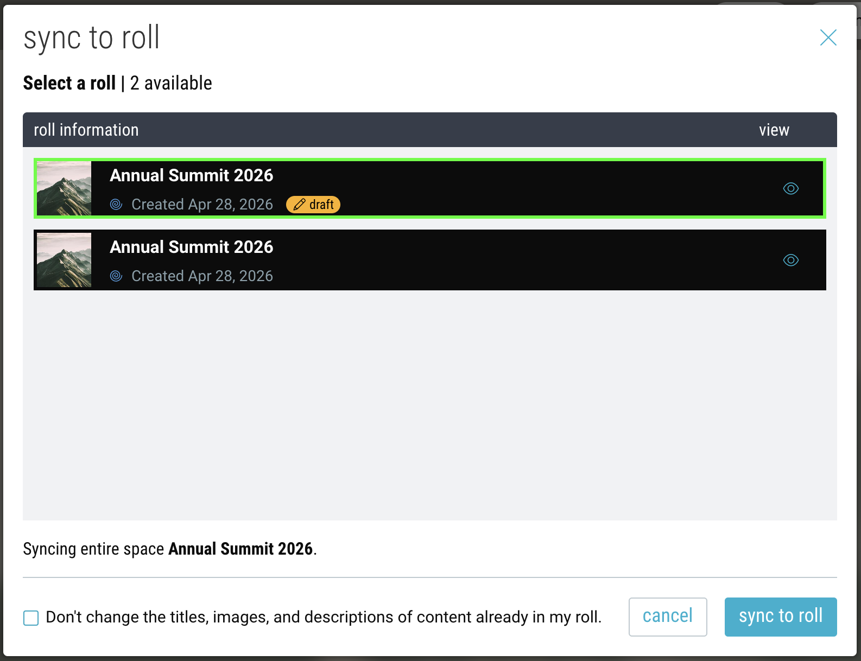Enable the don't change titles checkbox
Screen dimensions: 861x661
click(x=31, y=618)
